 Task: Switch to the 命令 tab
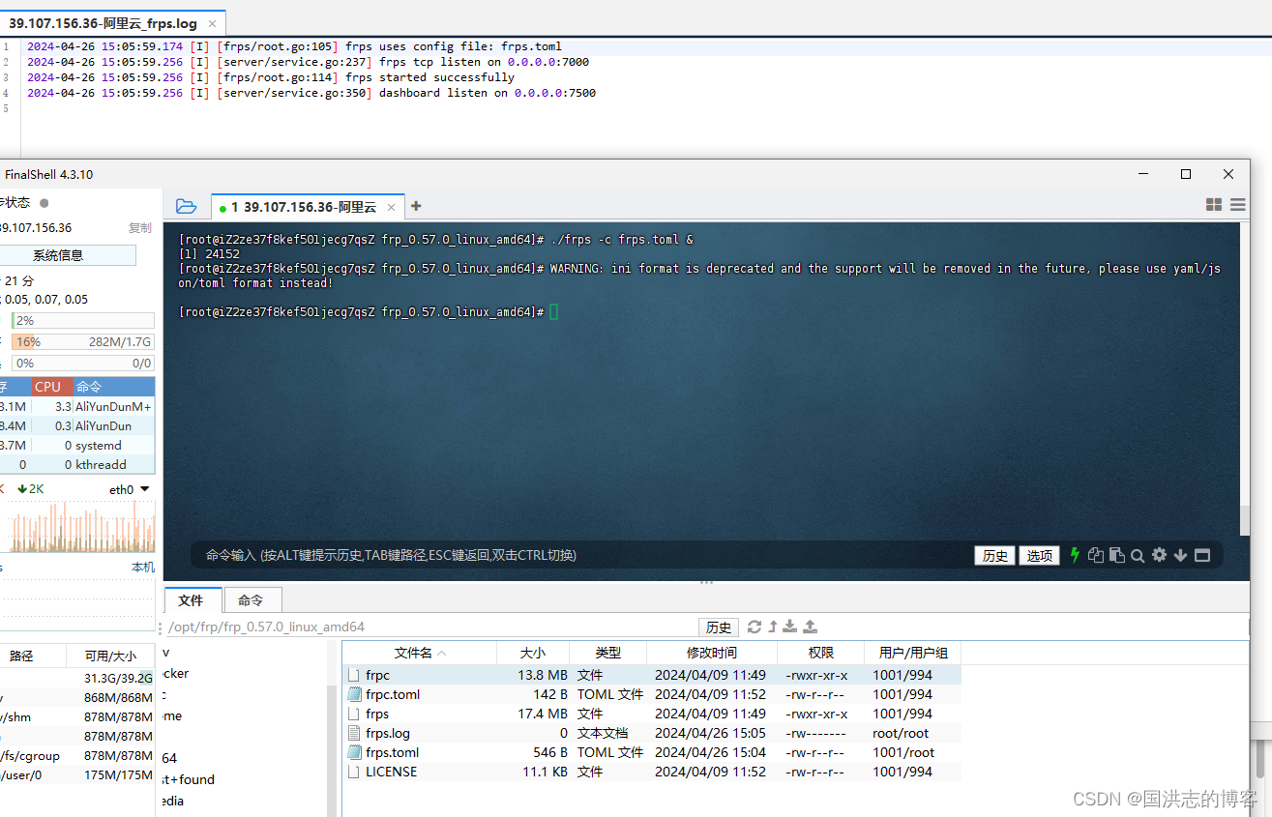(x=251, y=599)
